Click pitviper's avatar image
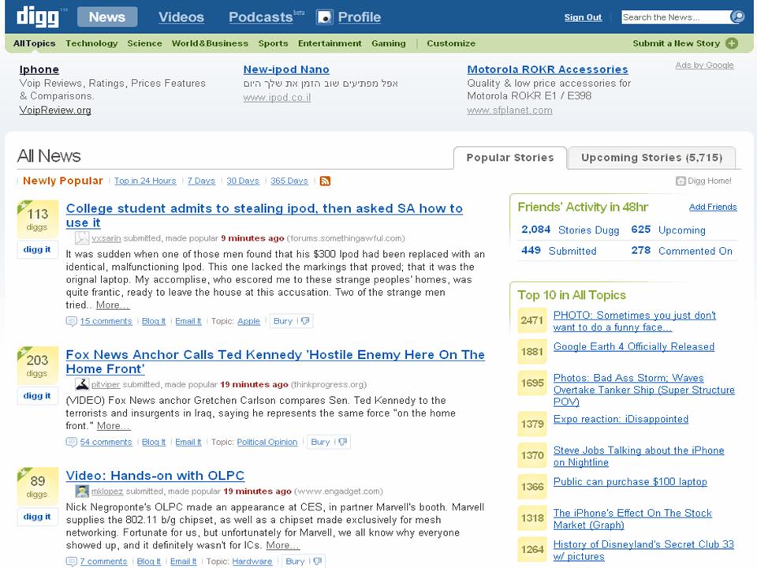Image resolution: width=757 pixels, height=568 pixels. pos(82,384)
